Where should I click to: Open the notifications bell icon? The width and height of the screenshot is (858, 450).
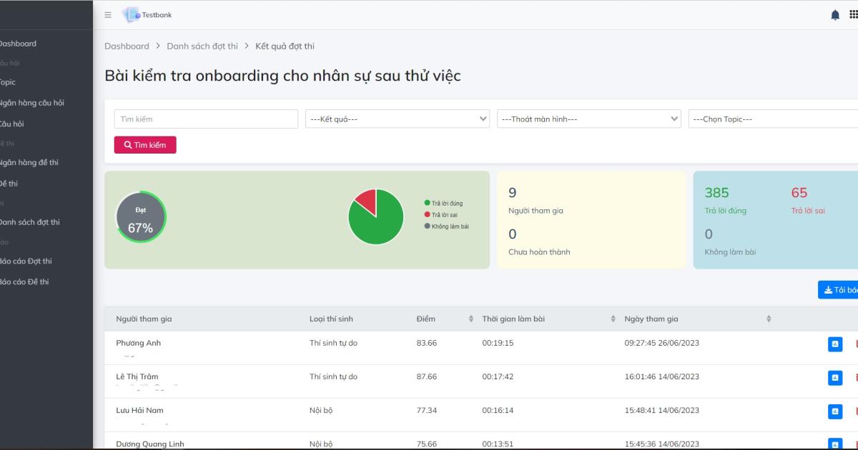click(x=834, y=14)
